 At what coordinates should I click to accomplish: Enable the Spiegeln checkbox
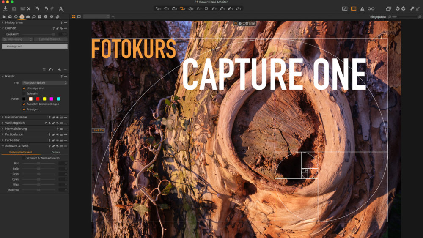(x=24, y=93)
